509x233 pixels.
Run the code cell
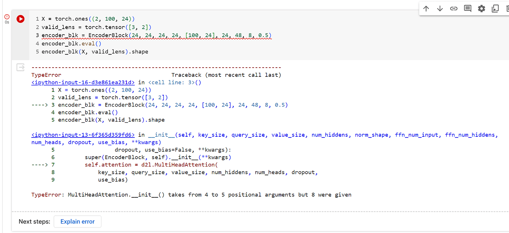(20, 19)
